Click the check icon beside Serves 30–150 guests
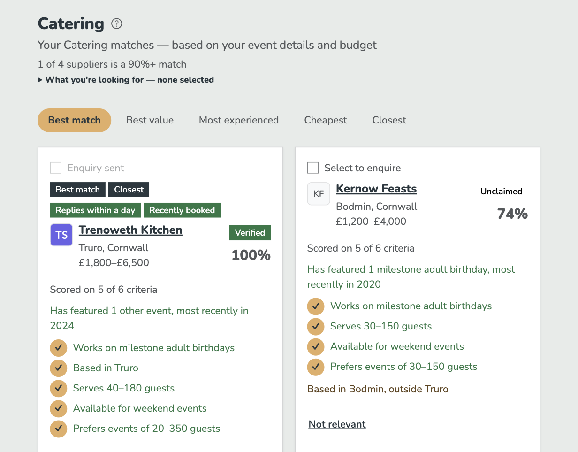 [x=316, y=326]
